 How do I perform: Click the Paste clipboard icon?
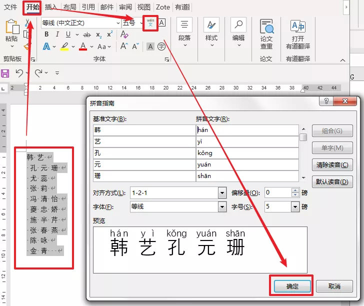coord(12,26)
